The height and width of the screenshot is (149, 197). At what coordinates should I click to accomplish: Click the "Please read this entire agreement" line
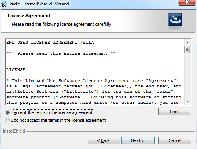(x=62, y=53)
